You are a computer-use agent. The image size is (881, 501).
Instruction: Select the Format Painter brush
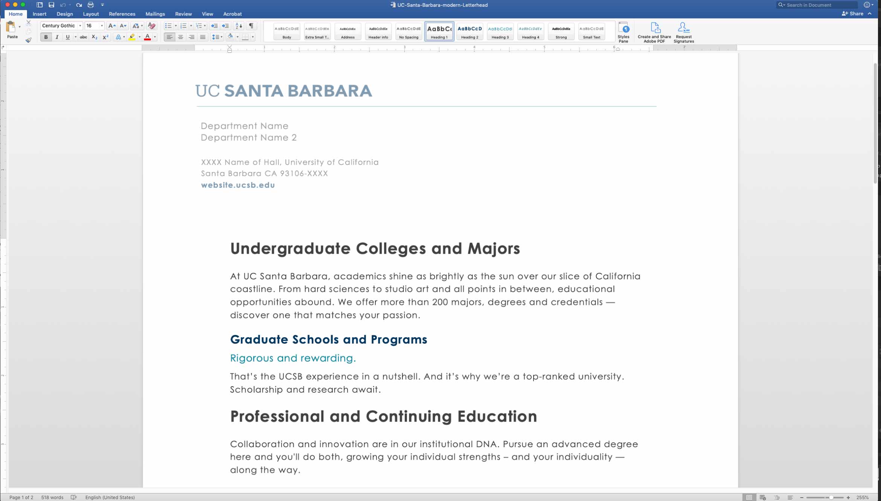tap(29, 40)
